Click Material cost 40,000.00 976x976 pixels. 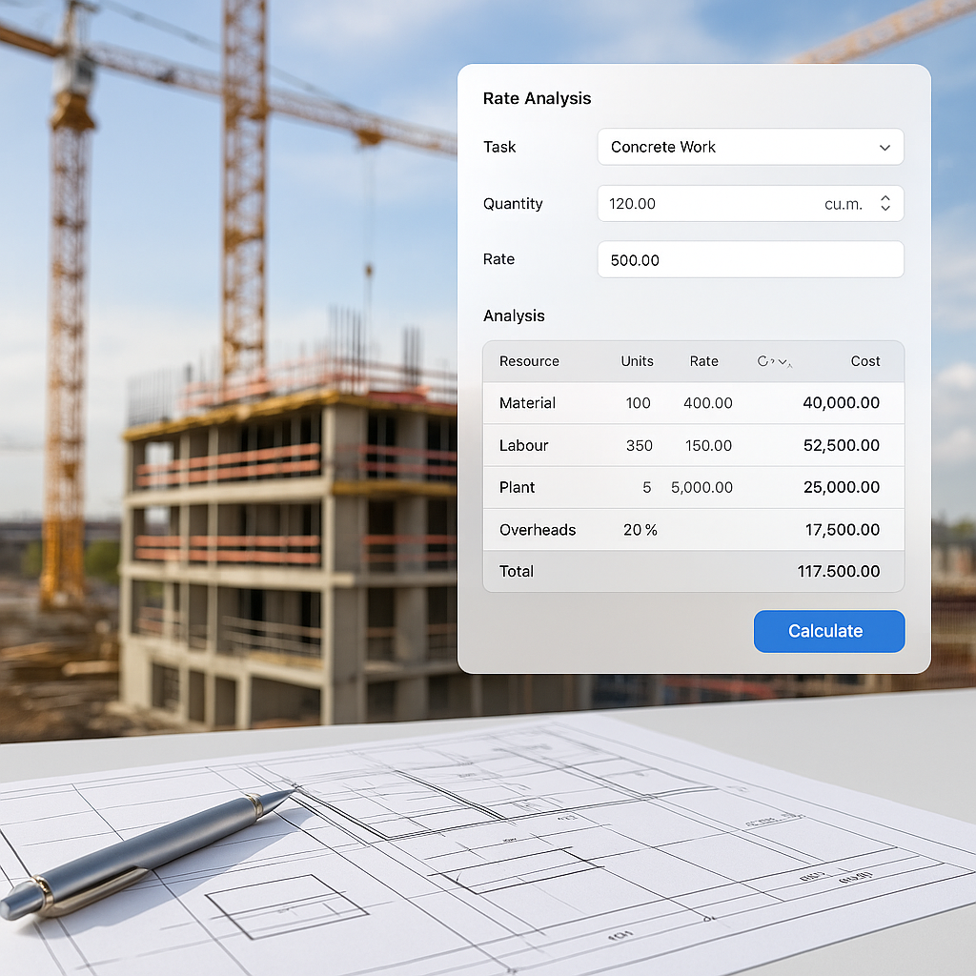[x=841, y=403]
